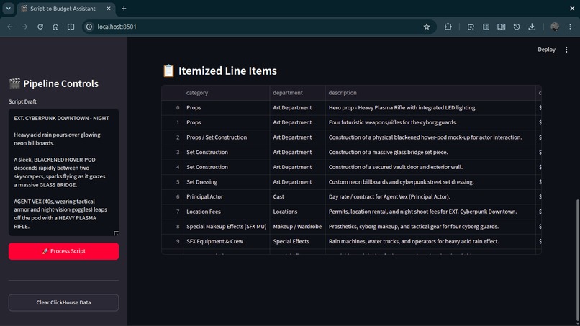The height and width of the screenshot is (326, 580).
Task: Open a new browser tab
Action: (x=124, y=8)
